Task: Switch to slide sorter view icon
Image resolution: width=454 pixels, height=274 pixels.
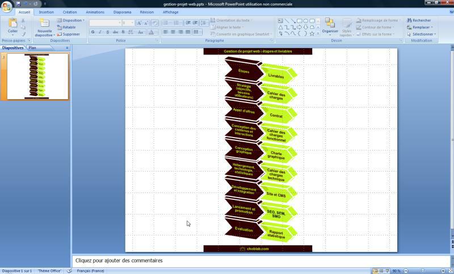Action: coord(381,271)
